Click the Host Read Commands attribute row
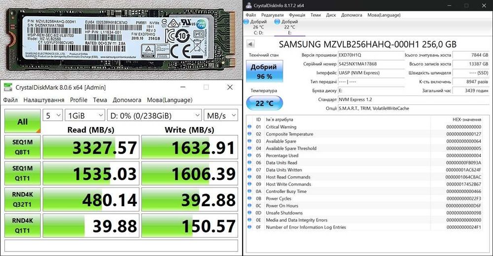Image resolution: width=493 pixels, height=256 pixels. pyautogui.click(x=365, y=177)
